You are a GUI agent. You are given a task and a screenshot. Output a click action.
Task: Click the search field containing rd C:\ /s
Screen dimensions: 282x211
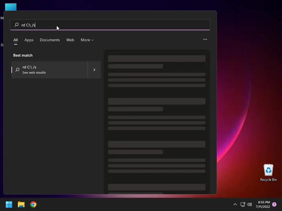(110, 25)
